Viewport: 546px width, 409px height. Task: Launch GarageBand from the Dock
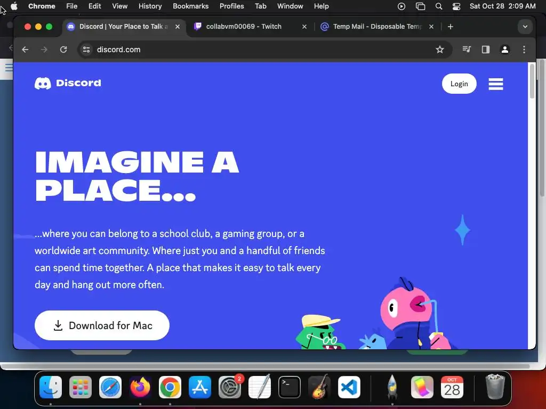click(x=319, y=387)
